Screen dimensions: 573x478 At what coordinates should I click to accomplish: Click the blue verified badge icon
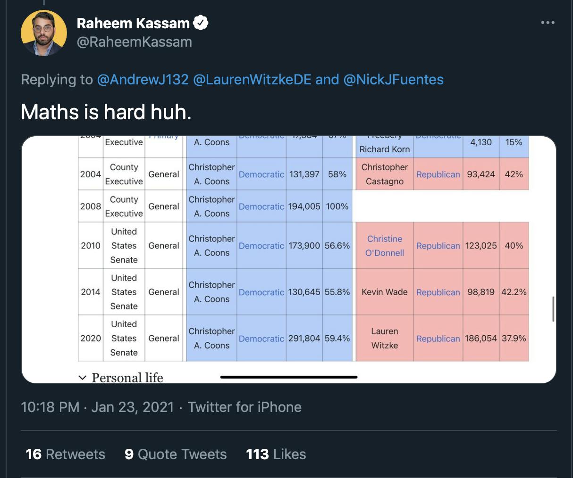(201, 23)
